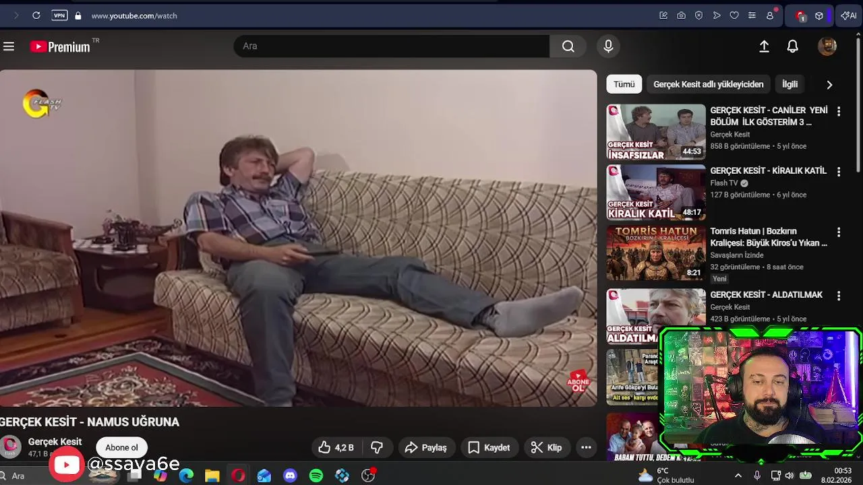
Task: Open the extensions cube icon
Action: 819,15
